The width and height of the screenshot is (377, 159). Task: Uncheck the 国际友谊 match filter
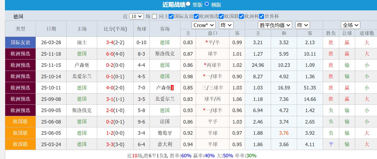(171, 16)
